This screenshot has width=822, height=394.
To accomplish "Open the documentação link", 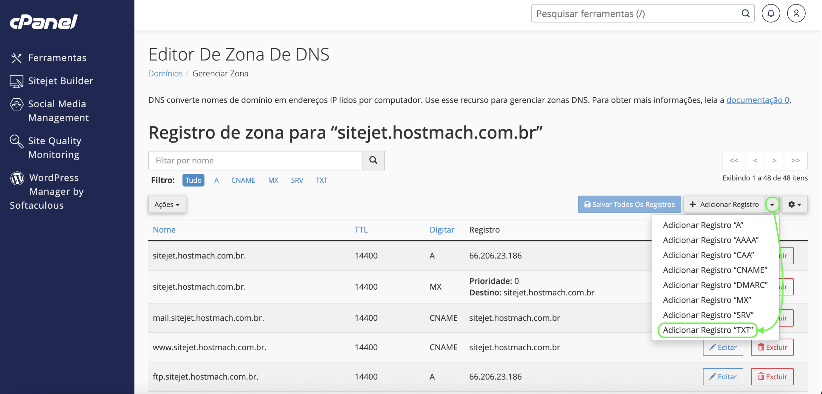I will pos(758,100).
